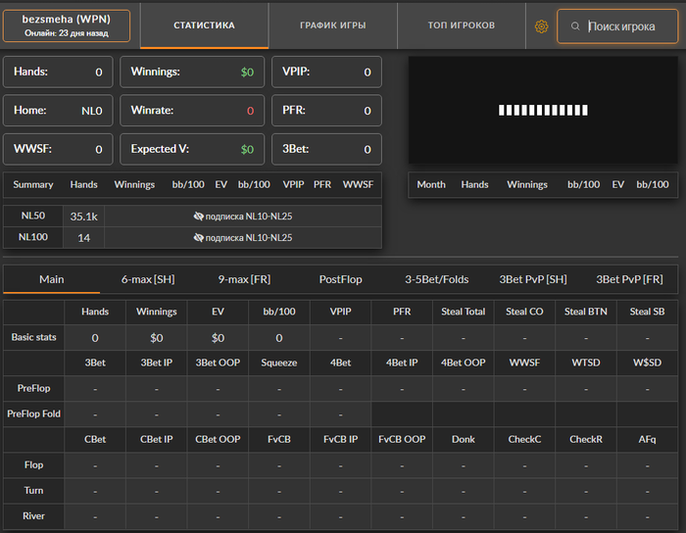Click the VPIP stat box

pyautogui.click(x=326, y=72)
